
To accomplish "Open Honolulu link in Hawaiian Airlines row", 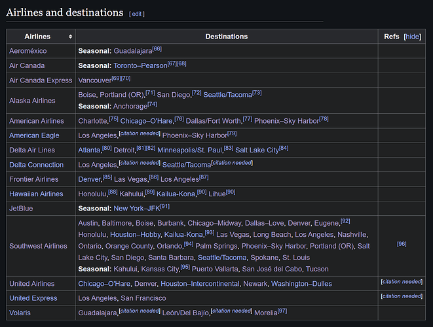I will coord(92,194).
